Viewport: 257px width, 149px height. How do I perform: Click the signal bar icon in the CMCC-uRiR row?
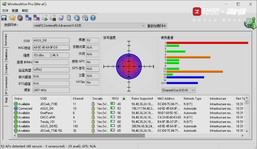[112, 117]
